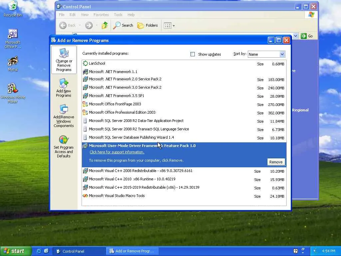The image size is (341, 256).
Task: Click the 302.00MB size value
Action: [276, 113]
